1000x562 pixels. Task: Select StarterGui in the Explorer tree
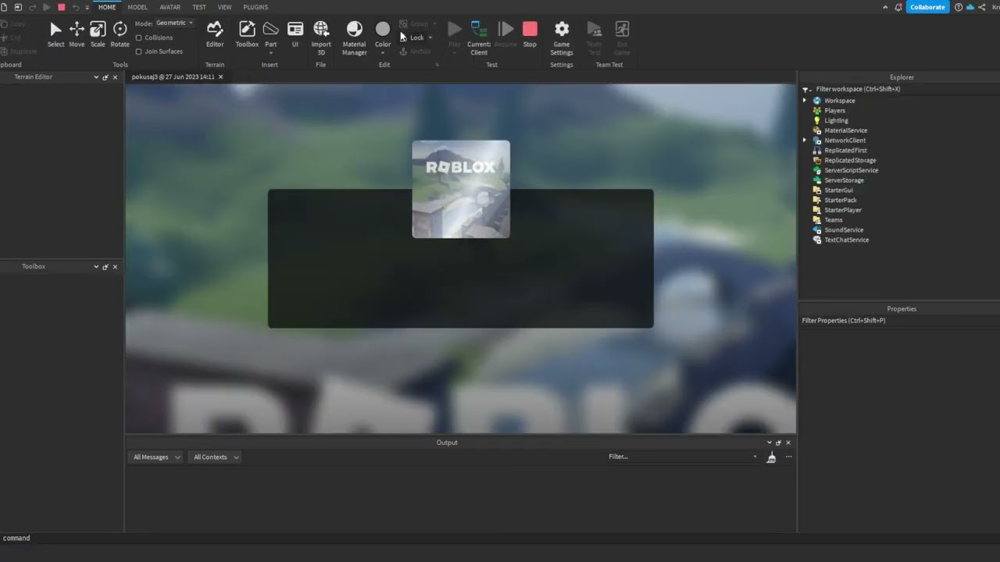click(x=838, y=190)
